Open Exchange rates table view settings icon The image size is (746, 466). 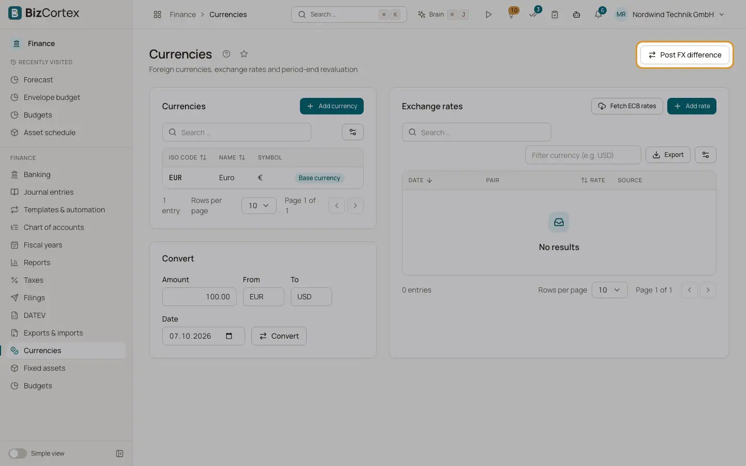tap(706, 155)
